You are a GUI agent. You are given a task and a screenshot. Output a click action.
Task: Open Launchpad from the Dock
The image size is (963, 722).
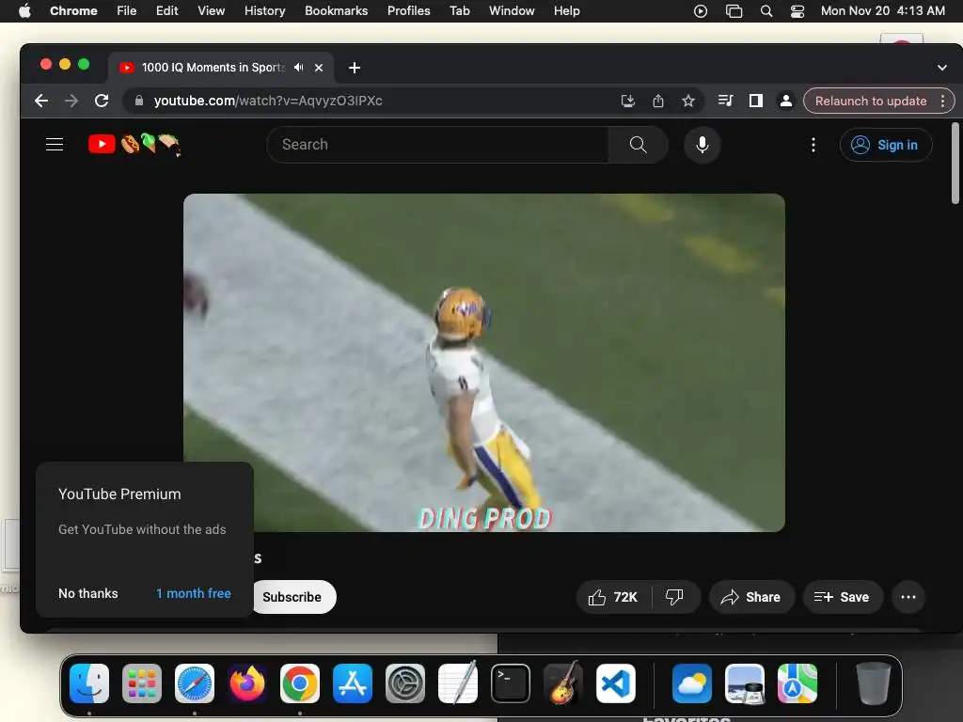(142, 683)
